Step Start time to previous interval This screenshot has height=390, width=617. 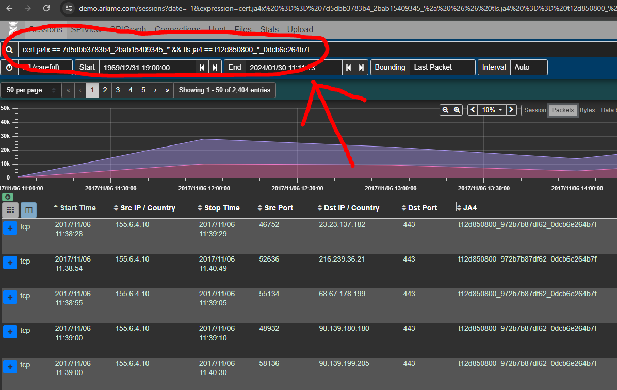coord(202,67)
